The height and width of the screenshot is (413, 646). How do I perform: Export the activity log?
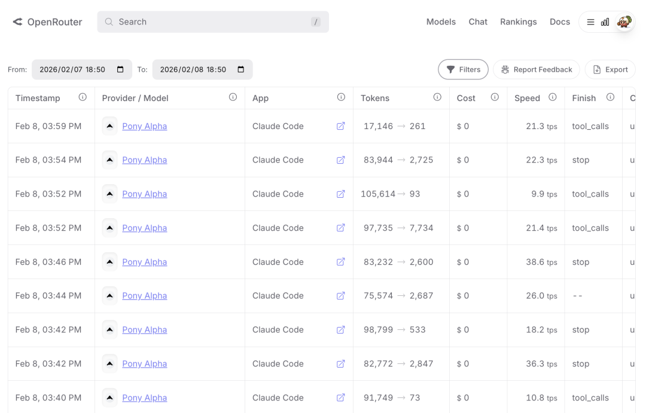(610, 69)
